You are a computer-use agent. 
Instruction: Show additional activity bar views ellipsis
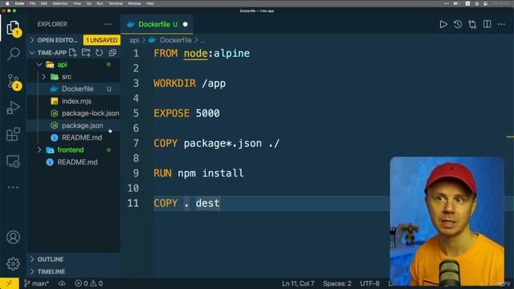tap(13, 187)
